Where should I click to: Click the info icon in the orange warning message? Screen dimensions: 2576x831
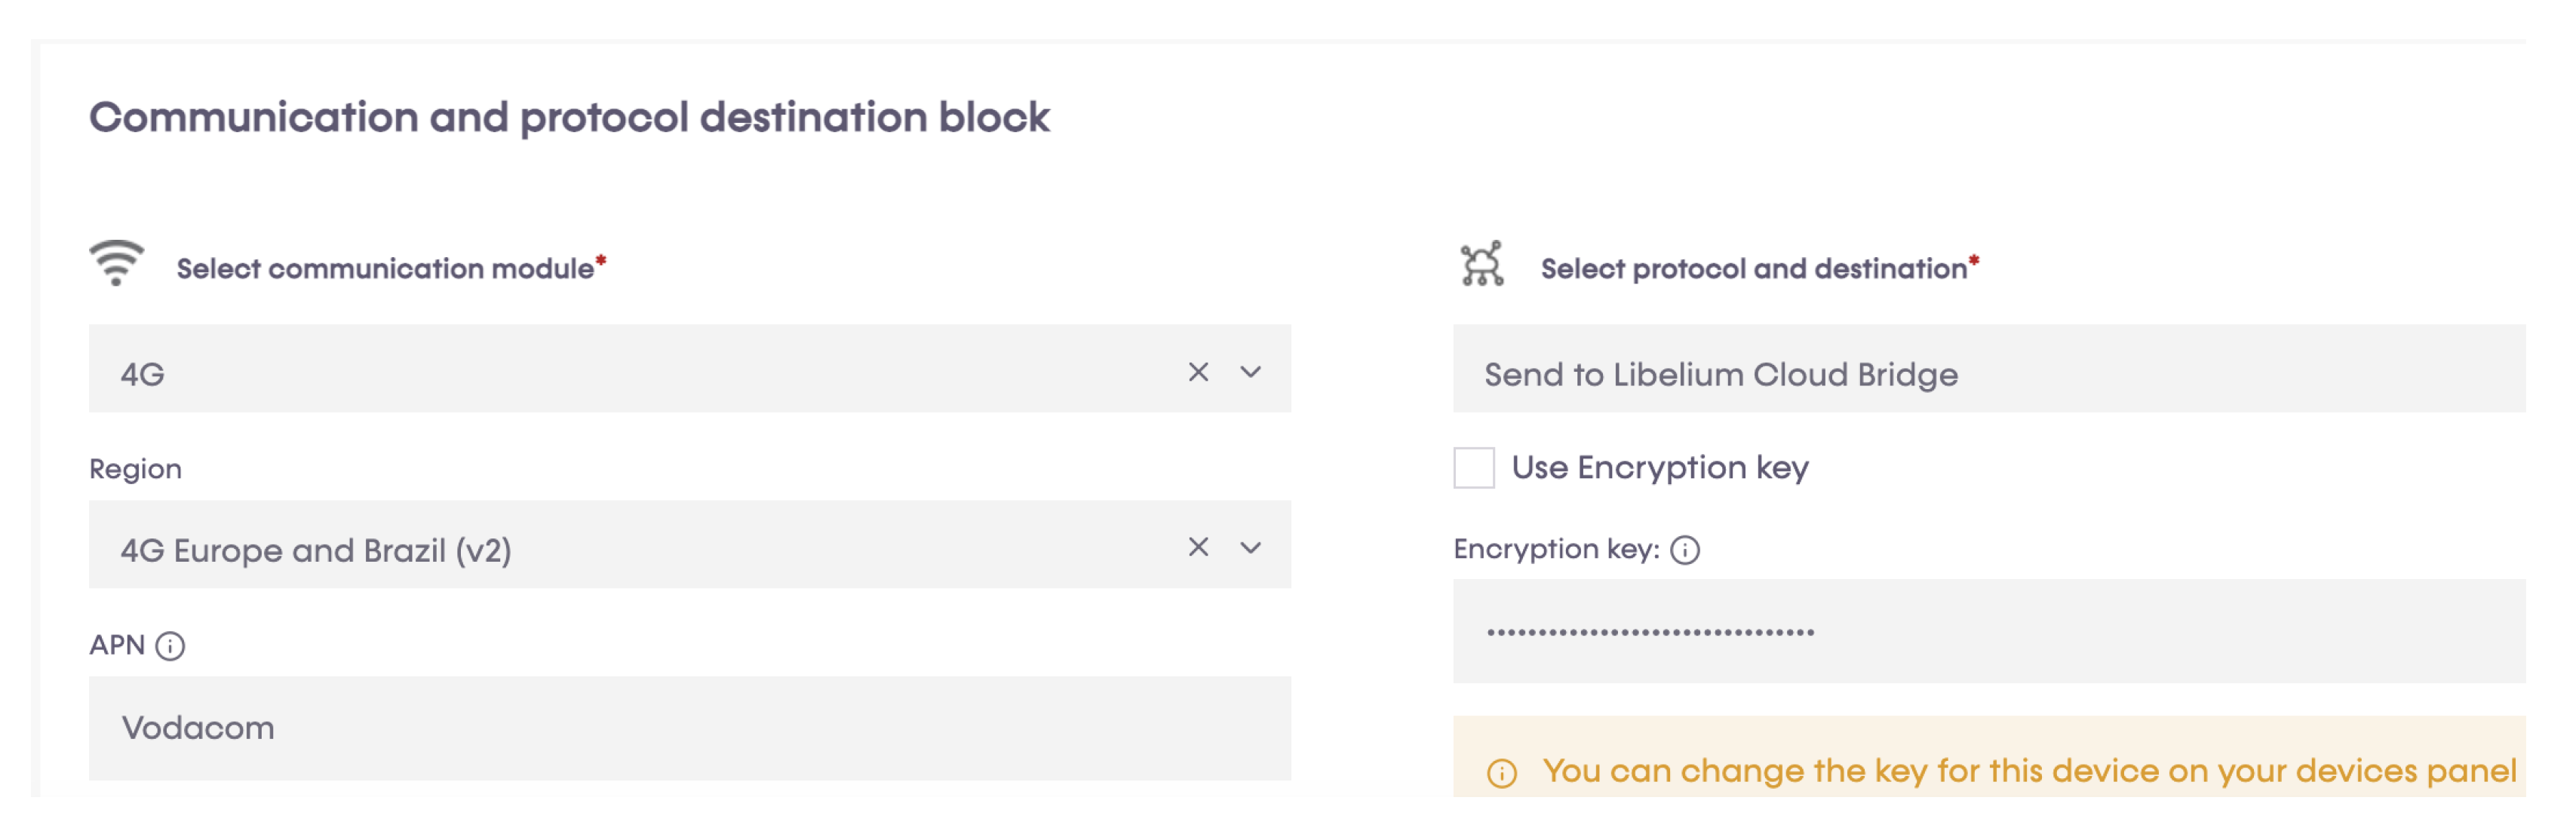click(x=1502, y=771)
